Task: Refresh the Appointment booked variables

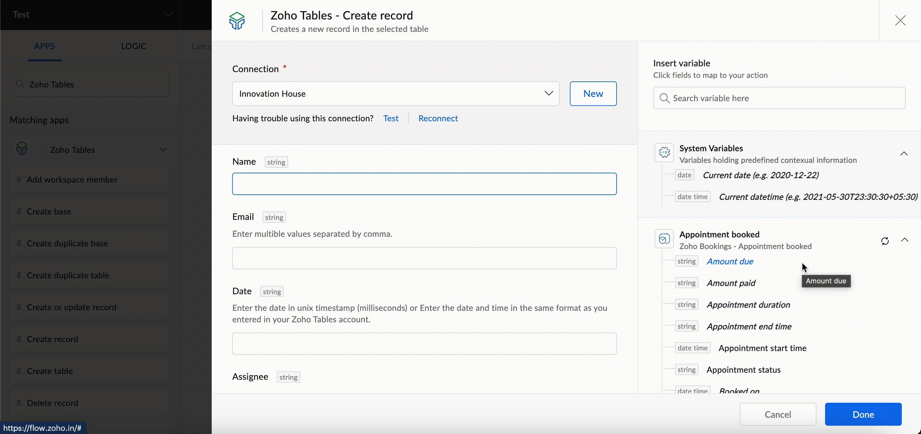Action: [885, 241]
